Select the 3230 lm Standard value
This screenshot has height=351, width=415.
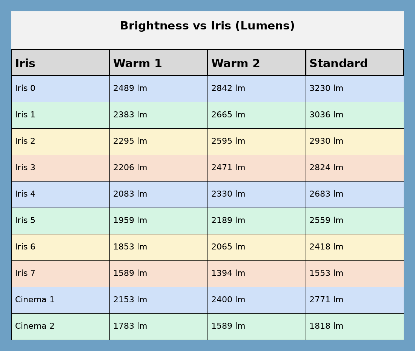[x=326, y=88]
